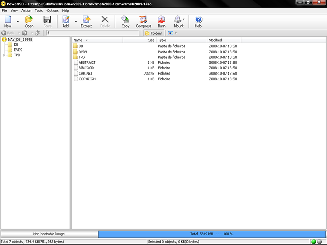Viewport: 327px width, 245px height.
Task: Click the Extract toolbar icon
Action: point(86,21)
